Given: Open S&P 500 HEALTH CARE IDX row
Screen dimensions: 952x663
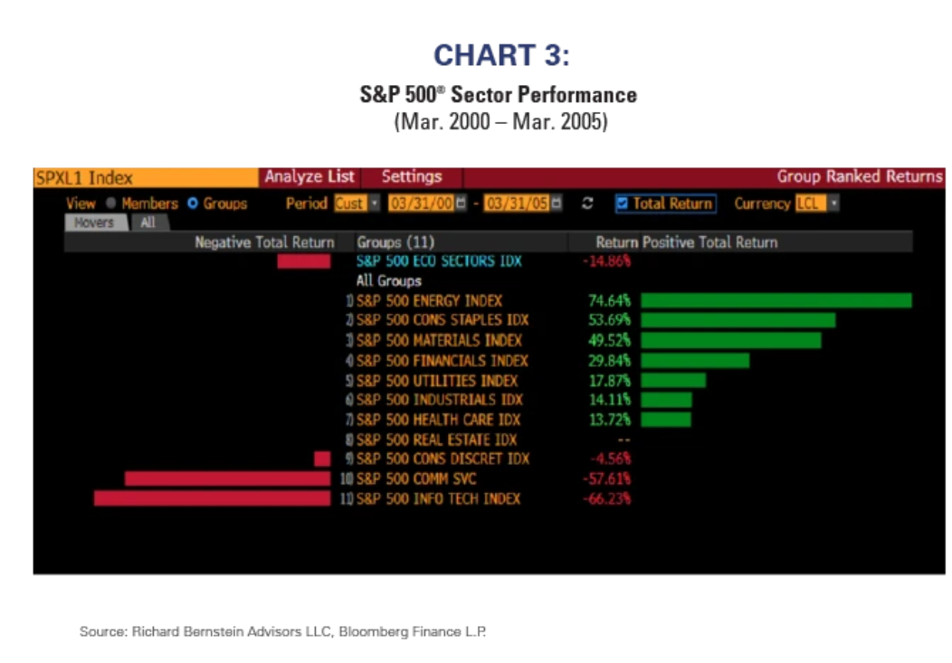Looking at the screenshot, I should point(438,420).
